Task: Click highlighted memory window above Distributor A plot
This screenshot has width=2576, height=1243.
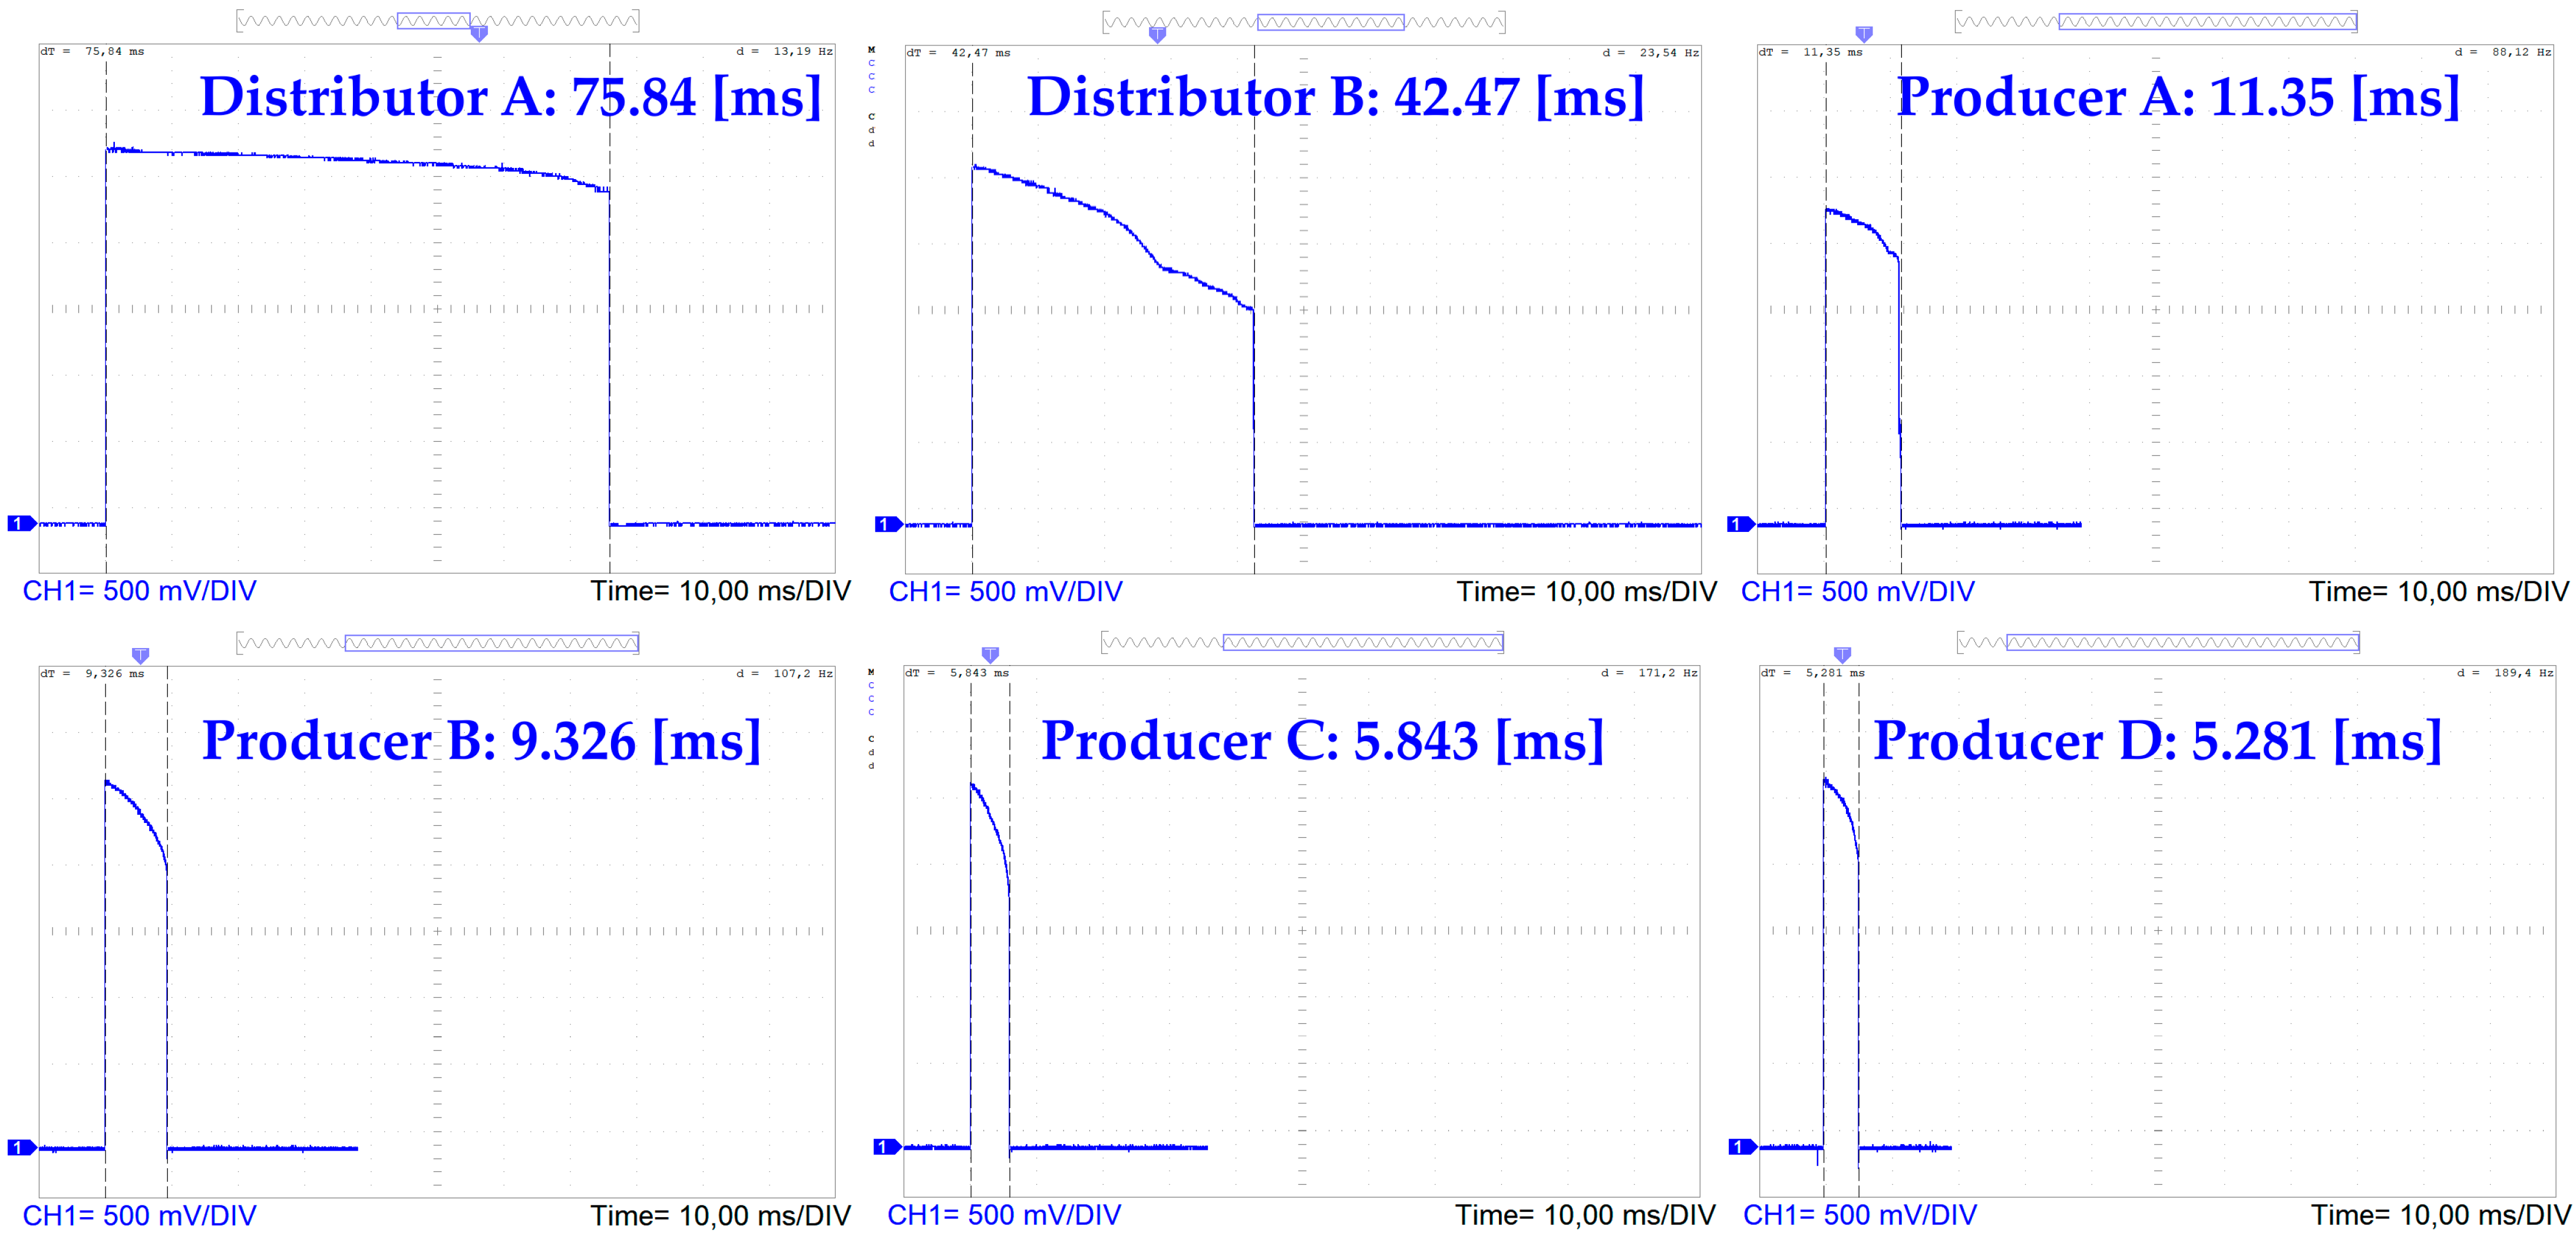Action: [x=433, y=20]
